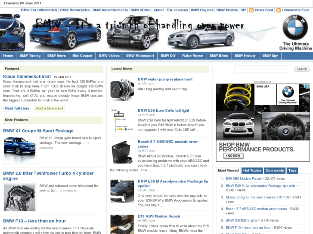Select BMW Videos navigation item
The height and width of the screenshot is (234, 313).
pos(109,56)
